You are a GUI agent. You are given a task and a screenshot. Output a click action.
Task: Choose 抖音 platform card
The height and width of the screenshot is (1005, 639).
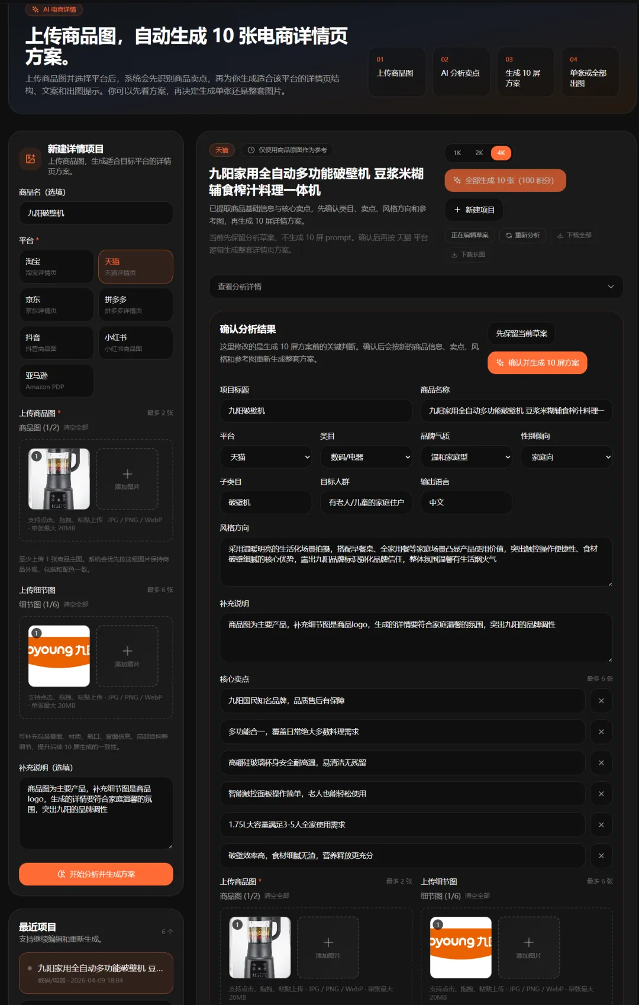point(56,343)
